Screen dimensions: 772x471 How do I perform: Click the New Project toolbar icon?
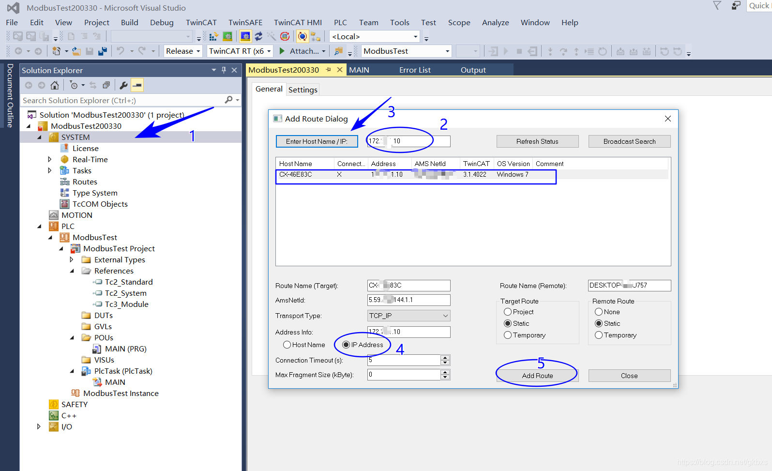pyautogui.click(x=57, y=51)
